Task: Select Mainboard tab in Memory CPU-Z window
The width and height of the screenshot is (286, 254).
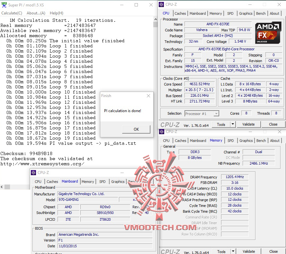Action: (x=198, y=141)
